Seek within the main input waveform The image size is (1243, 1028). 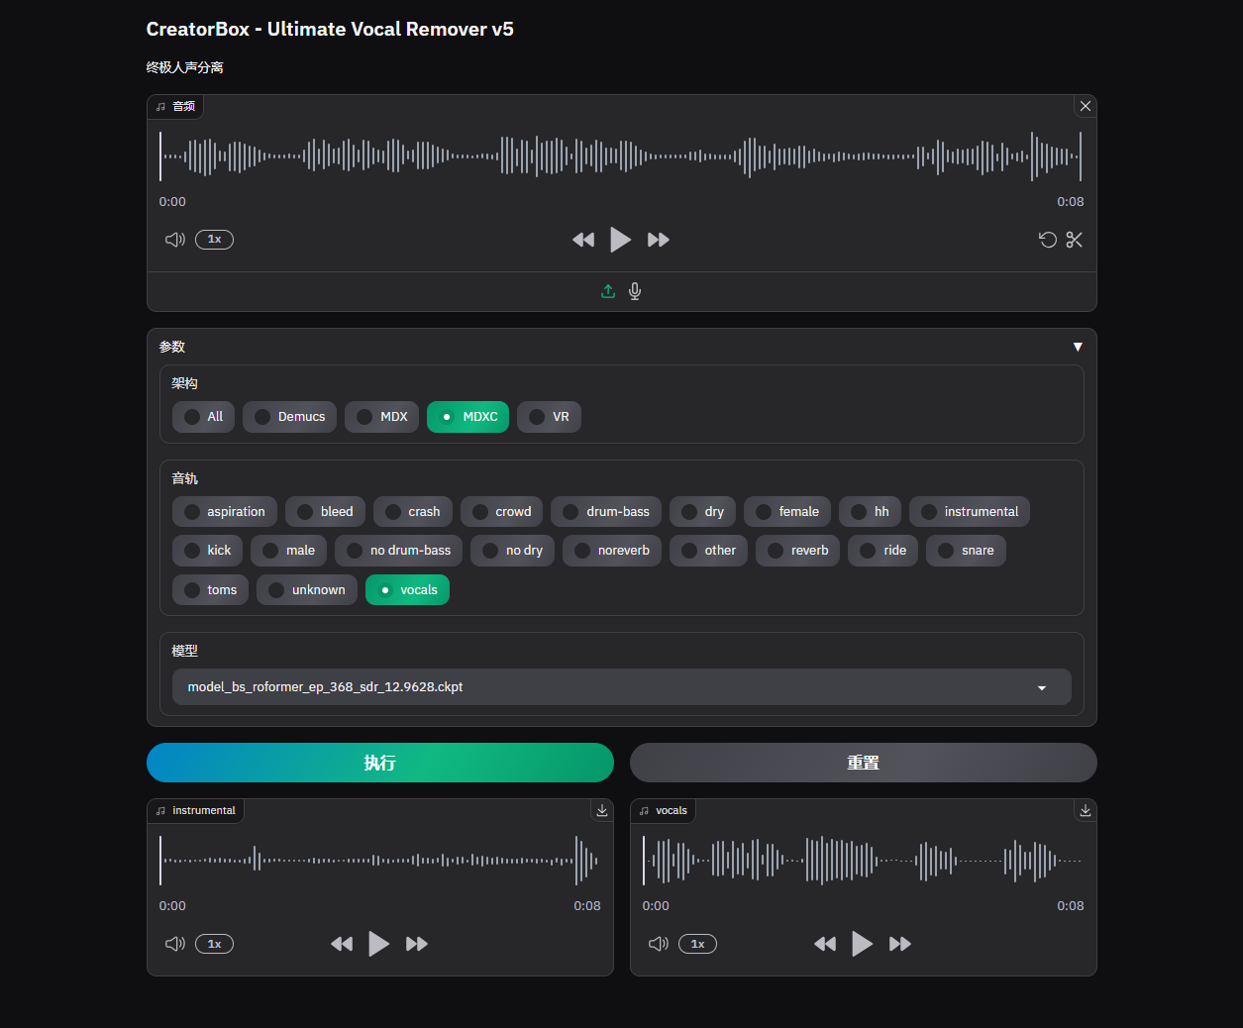coord(621,155)
